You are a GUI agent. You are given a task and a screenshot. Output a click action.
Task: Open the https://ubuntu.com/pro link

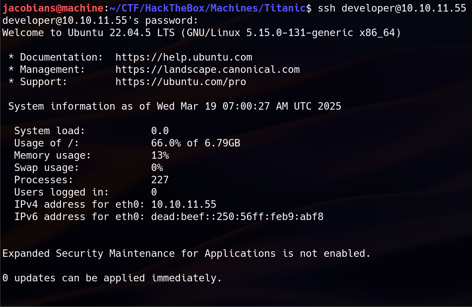click(181, 82)
